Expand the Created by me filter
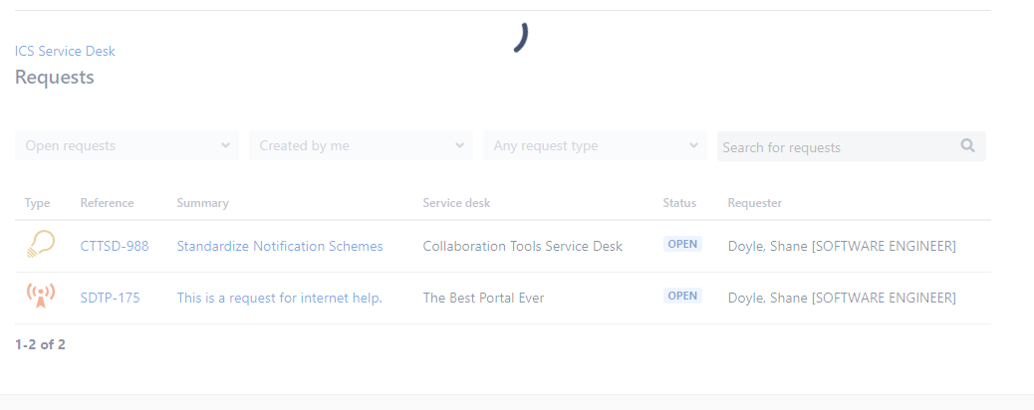The image size is (1034, 410). tap(361, 145)
